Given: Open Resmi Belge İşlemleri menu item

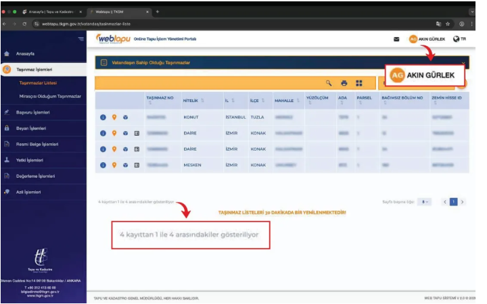Looking at the screenshot, I should click(x=37, y=144).
